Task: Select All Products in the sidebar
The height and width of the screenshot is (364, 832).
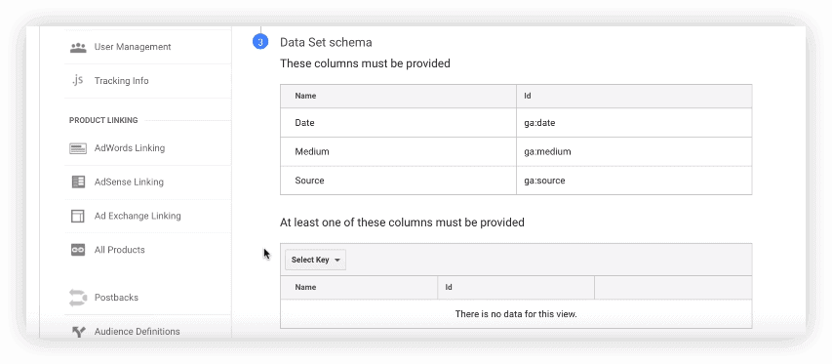Action: (x=119, y=250)
